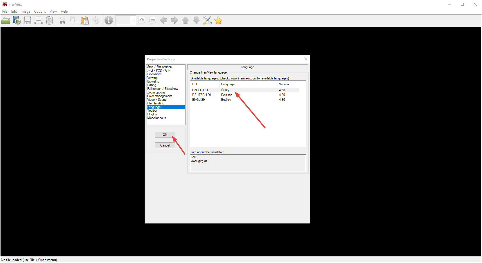
Task: Click the Paste clipboard icon
Action: coord(85,20)
